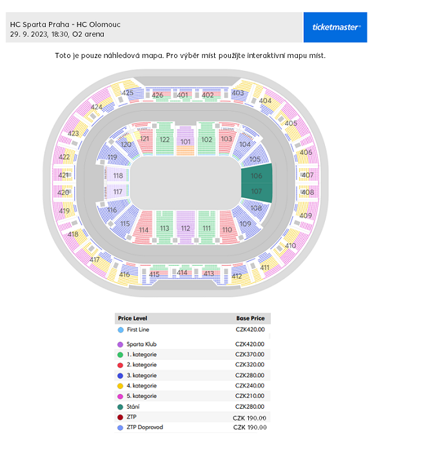Click the Stání teal swatch
Image resolution: width=432 pixels, height=452 pixels.
[x=120, y=407]
